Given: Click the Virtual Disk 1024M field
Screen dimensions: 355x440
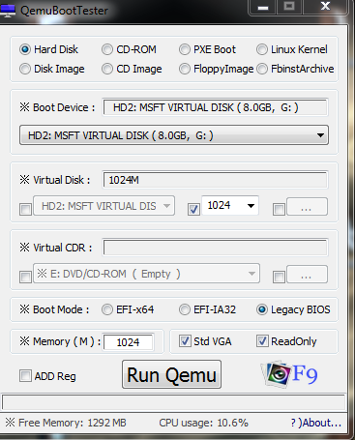Looking at the screenshot, I should (x=216, y=180).
